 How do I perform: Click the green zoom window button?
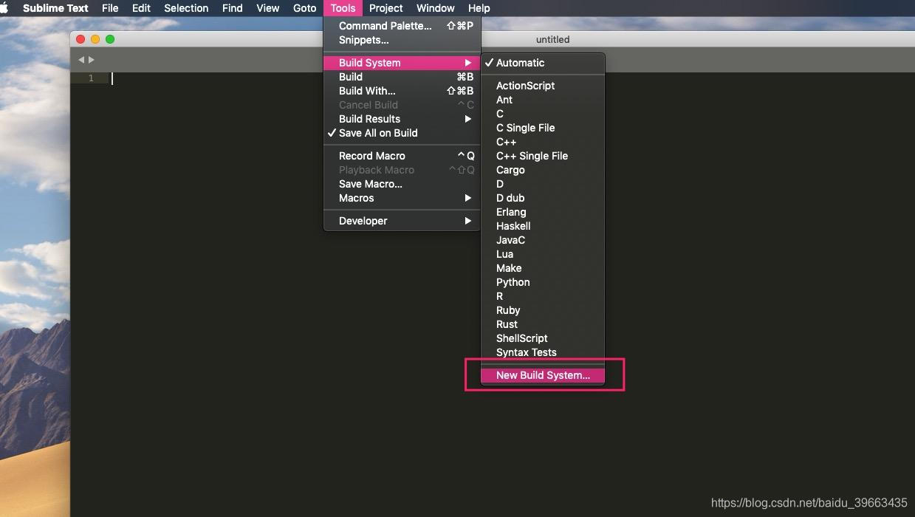pyautogui.click(x=110, y=39)
